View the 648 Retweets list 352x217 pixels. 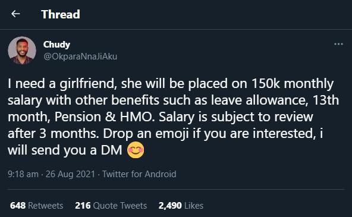37,206
